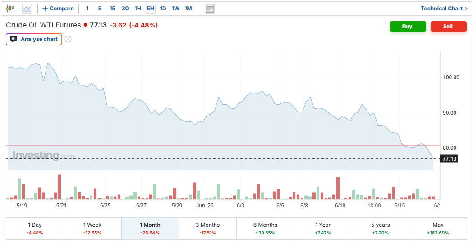Click the Technical Chart double-chevron
The width and height of the screenshot is (473, 243).
(466, 9)
